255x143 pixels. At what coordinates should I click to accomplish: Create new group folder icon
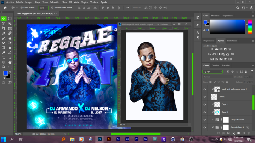(x=238, y=133)
